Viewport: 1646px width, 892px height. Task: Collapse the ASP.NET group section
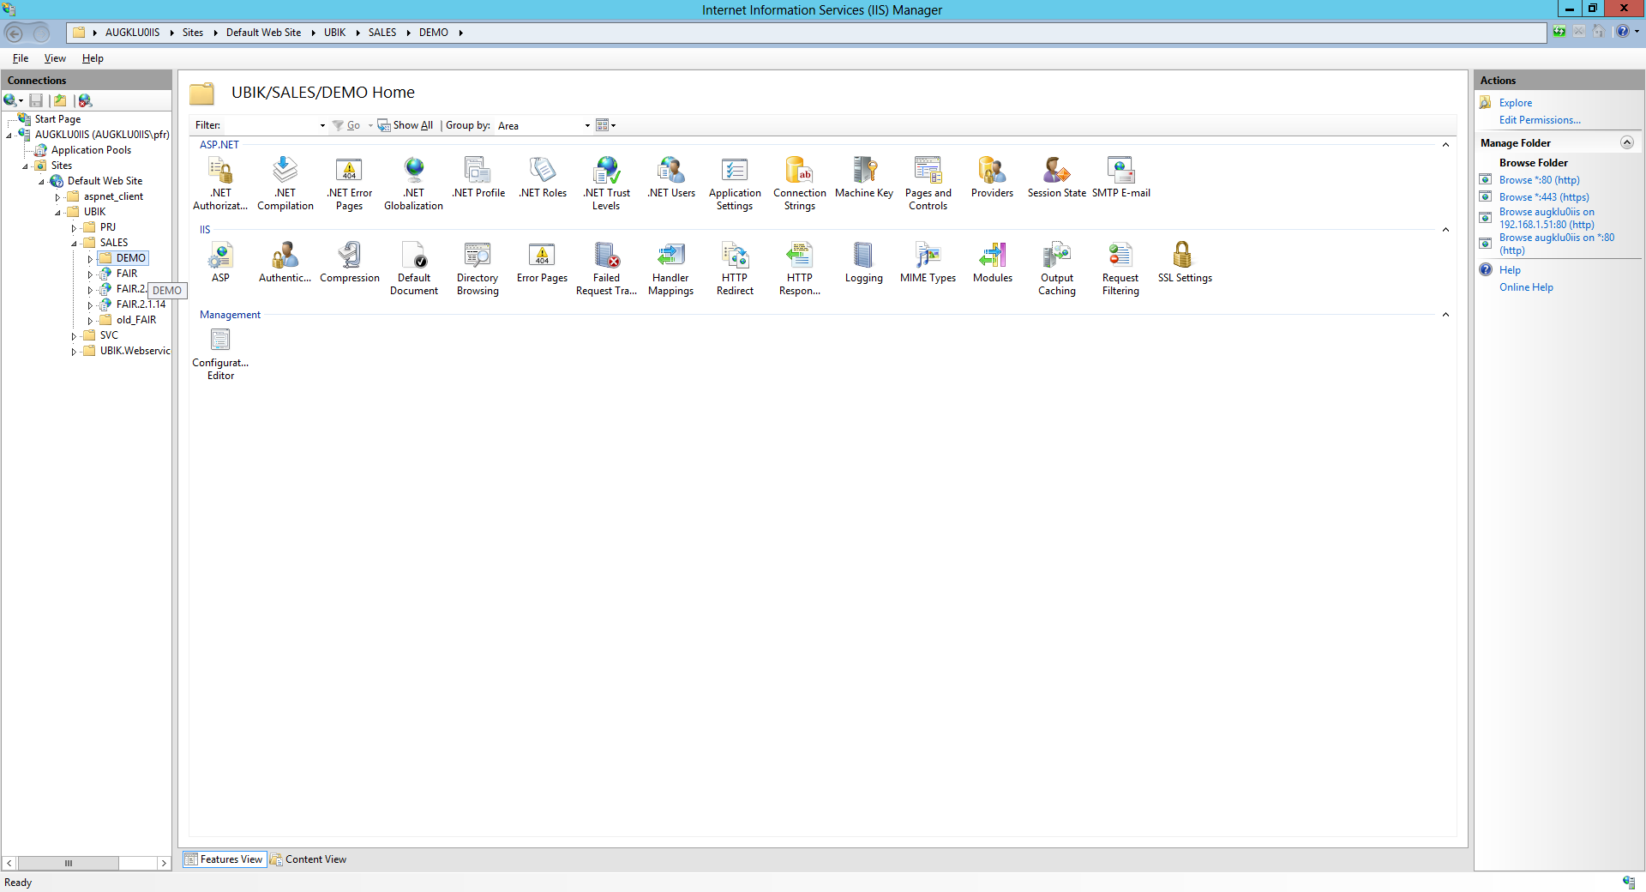click(1445, 145)
